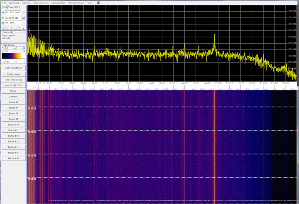
Task: Click the frequency scale marker near 700 Hz
Action: pyautogui.click(x=34, y=87)
